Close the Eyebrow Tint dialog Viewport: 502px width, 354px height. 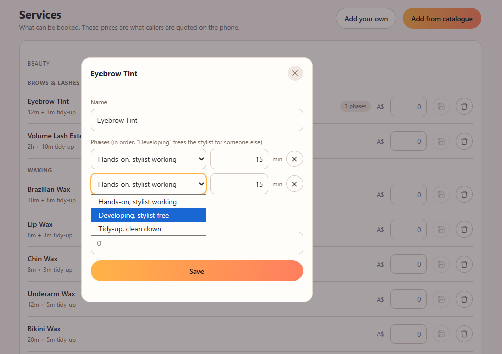(295, 73)
